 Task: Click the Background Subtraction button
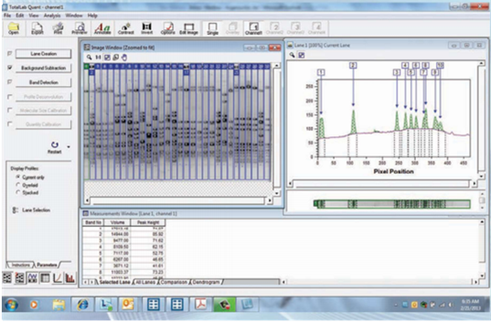point(44,68)
